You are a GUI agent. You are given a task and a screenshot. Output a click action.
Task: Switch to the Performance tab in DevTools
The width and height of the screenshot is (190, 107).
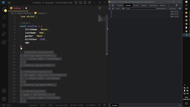coord(153,5)
